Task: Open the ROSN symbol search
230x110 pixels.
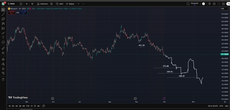Action: coord(11,4)
